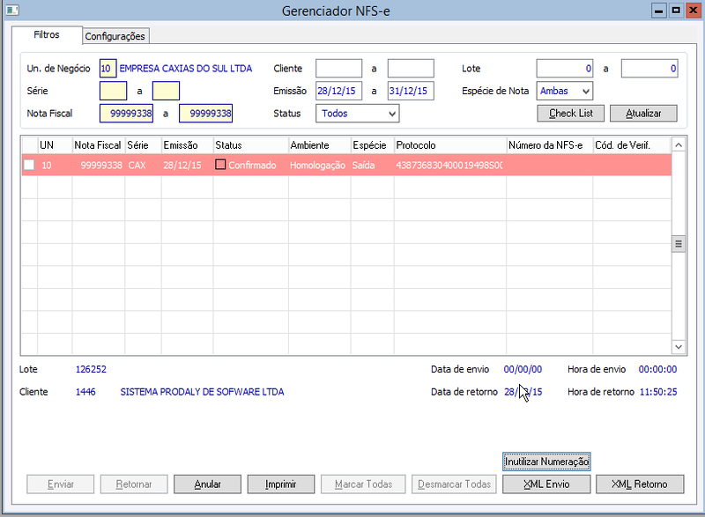This screenshot has height=517, width=705.
Task: Click the Cód. de Verif. column header
Action: click(632, 145)
